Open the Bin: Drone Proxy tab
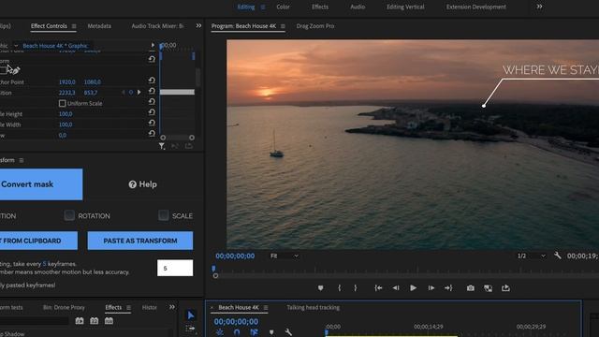This screenshot has width=599, height=337. [x=64, y=308]
